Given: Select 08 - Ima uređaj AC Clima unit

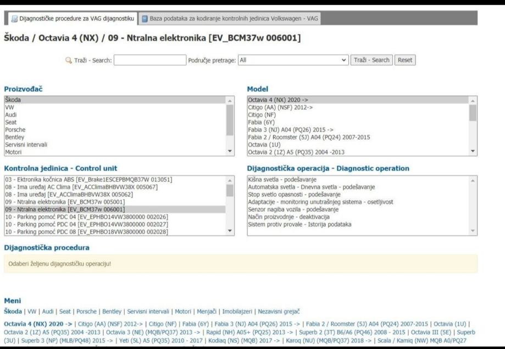Looking at the screenshot, I should pyautogui.click(x=115, y=187).
